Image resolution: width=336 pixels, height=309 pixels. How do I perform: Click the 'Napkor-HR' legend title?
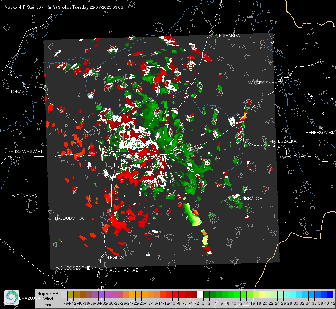click(x=48, y=294)
